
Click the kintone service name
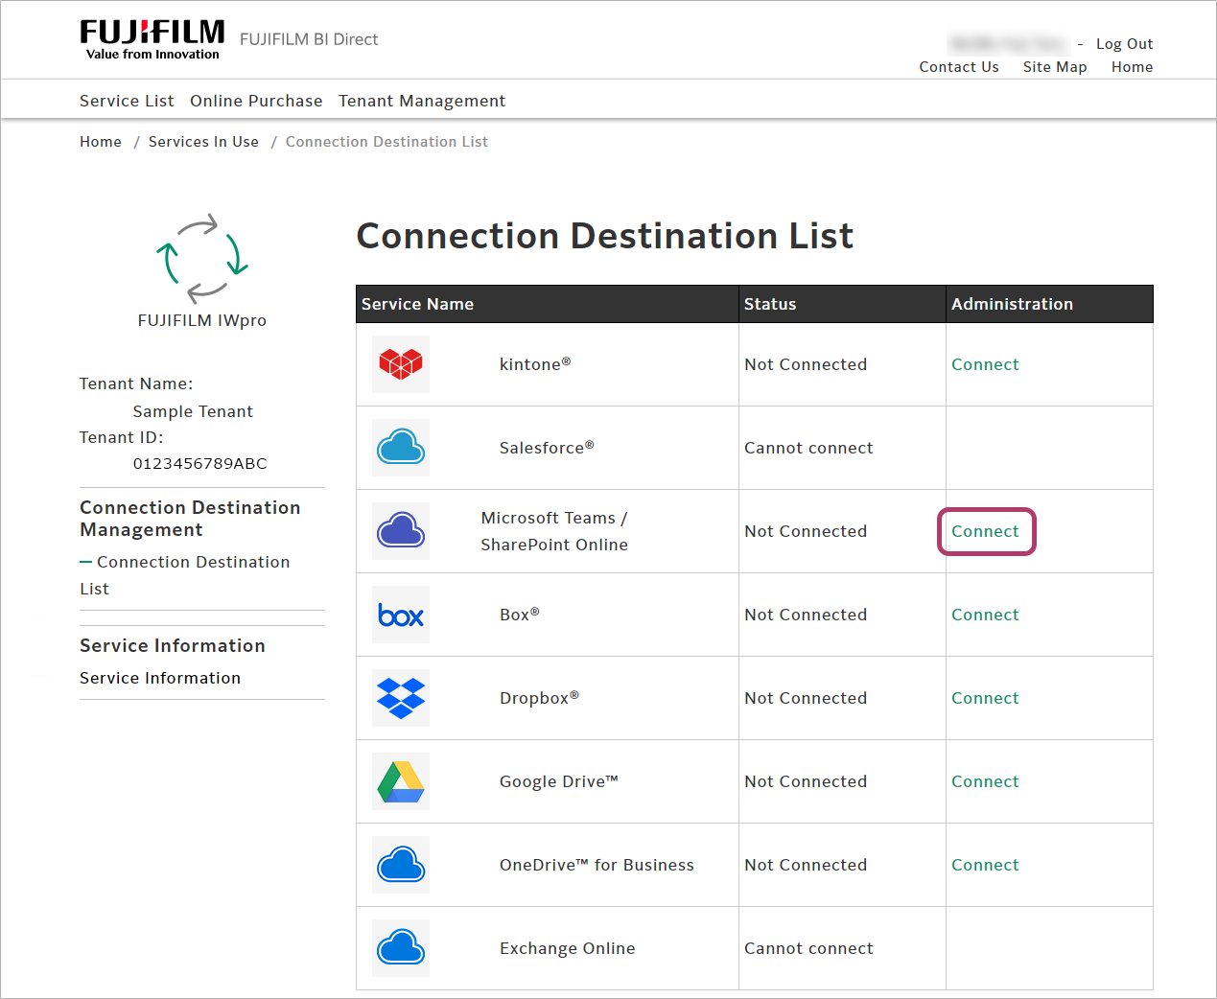535,364
